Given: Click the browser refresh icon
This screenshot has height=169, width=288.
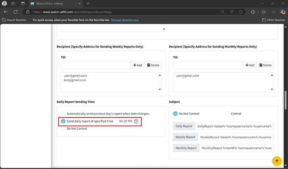Looking at the screenshot, I should coord(16,11).
